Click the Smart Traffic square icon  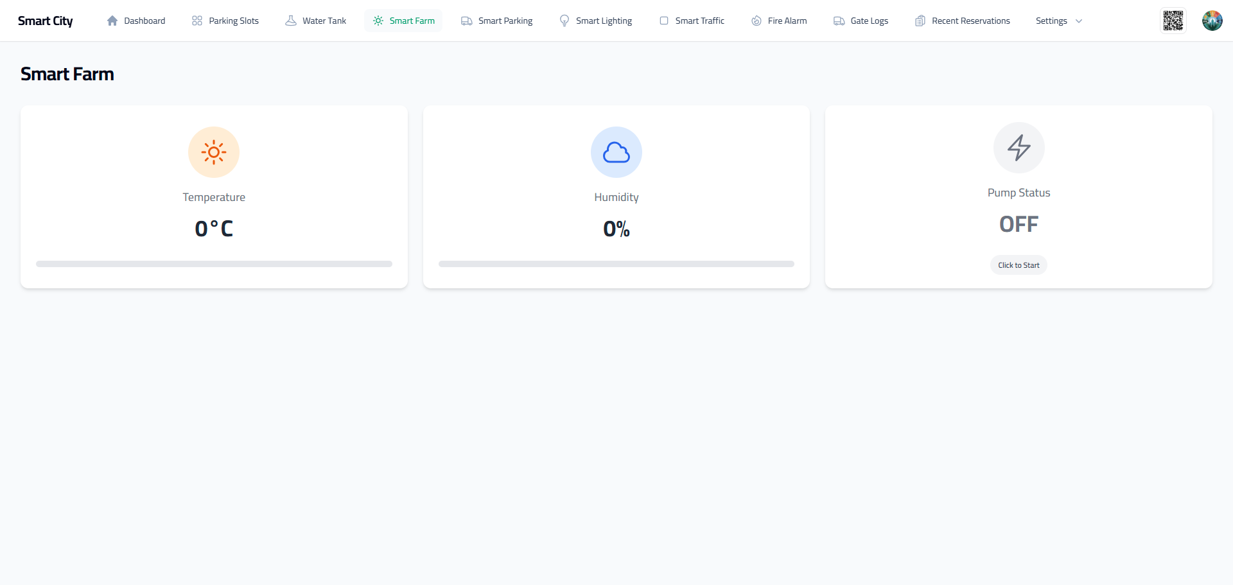pyautogui.click(x=664, y=21)
